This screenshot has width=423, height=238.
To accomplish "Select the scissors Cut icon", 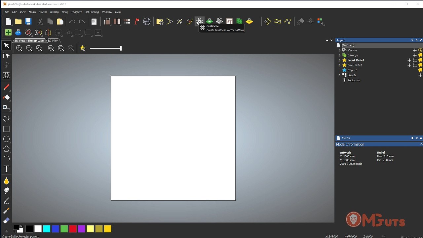I will pos(40,21).
